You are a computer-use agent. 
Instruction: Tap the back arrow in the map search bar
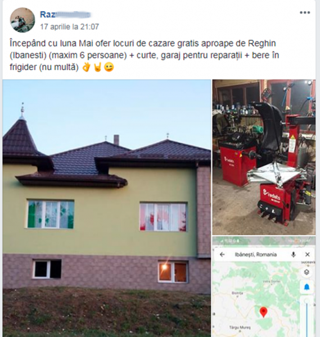(x=222, y=254)
